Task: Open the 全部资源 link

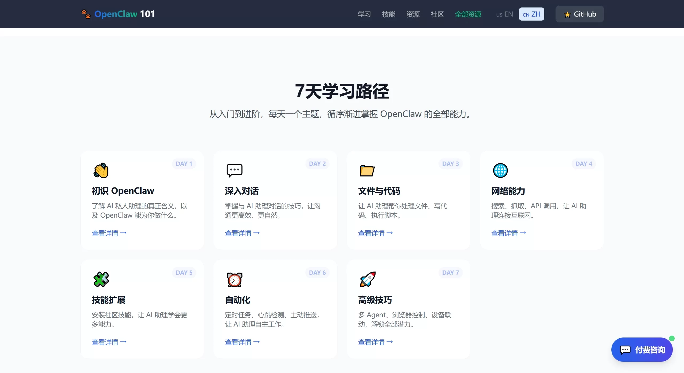Action: pos(468,14)
